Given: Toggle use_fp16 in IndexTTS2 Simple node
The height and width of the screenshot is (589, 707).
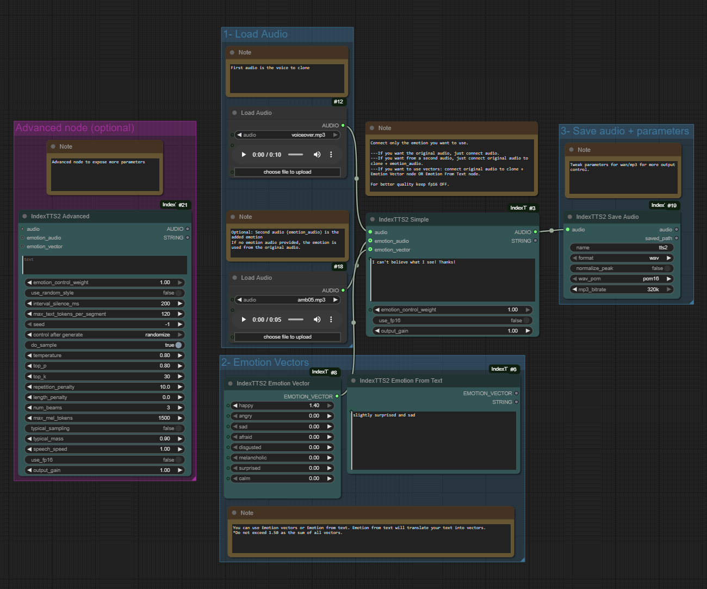Looking at the screenshot, I should 526,321.
